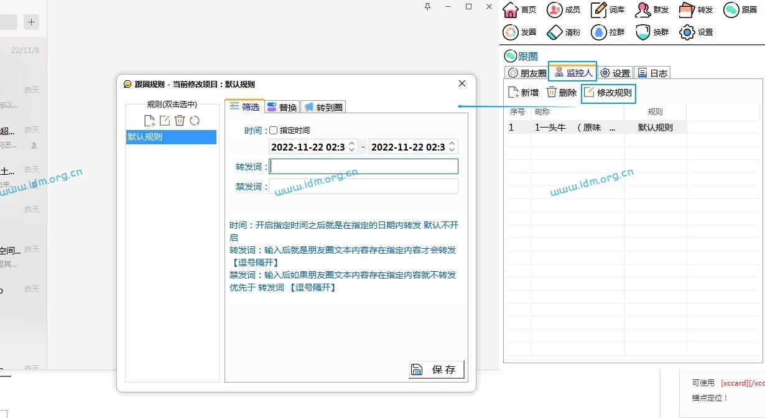This screenshot has height=418, width=765.
Task: Click the 禁发词 input field
Action: pos(364,186)
